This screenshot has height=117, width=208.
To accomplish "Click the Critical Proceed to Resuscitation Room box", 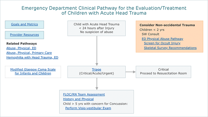I will [163, 72].
